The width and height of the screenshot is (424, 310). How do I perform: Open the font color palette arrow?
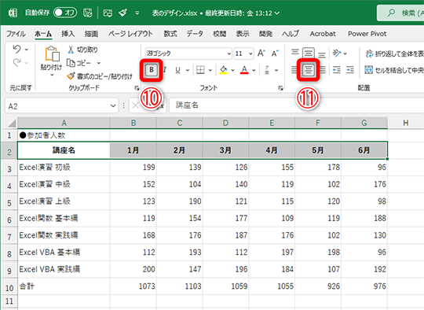(254, 71)
